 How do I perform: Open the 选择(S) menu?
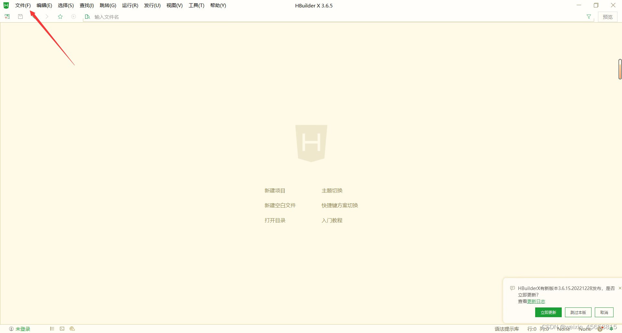point(66,5)
